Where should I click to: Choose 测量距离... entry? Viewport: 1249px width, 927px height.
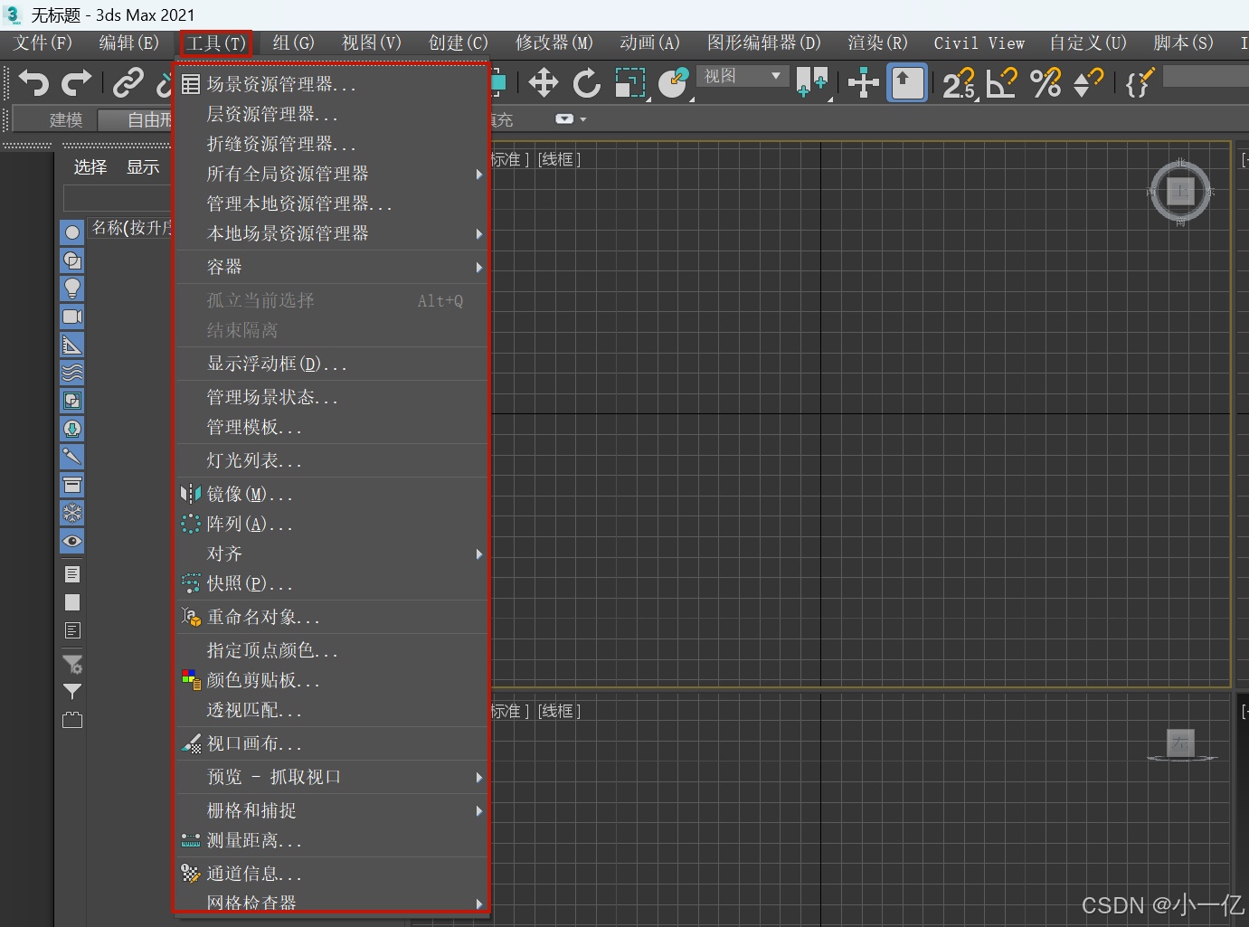[332, 840]
